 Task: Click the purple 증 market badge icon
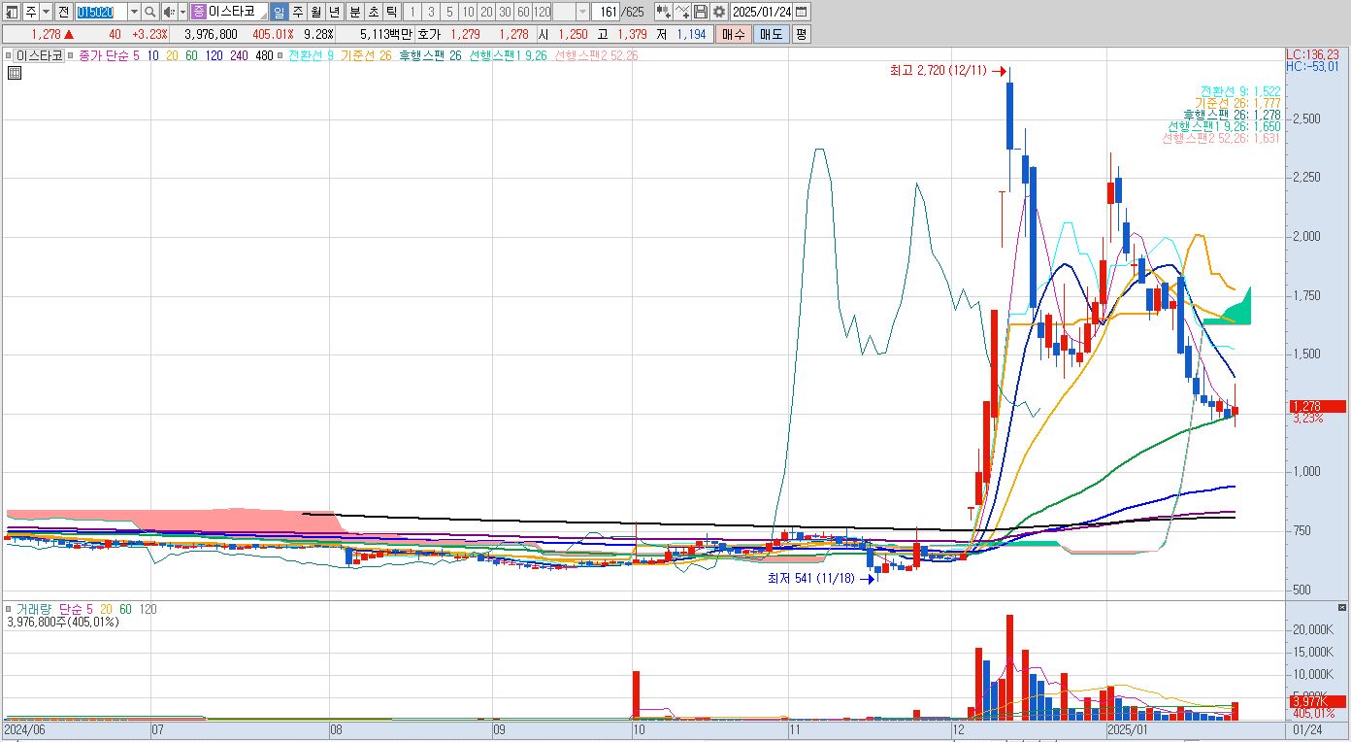(198, 12)
